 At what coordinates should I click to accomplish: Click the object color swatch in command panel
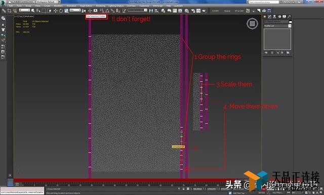click(290, 22)
